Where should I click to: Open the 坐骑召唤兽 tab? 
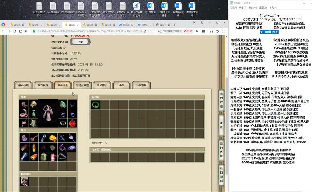click(x=82, y=85)
